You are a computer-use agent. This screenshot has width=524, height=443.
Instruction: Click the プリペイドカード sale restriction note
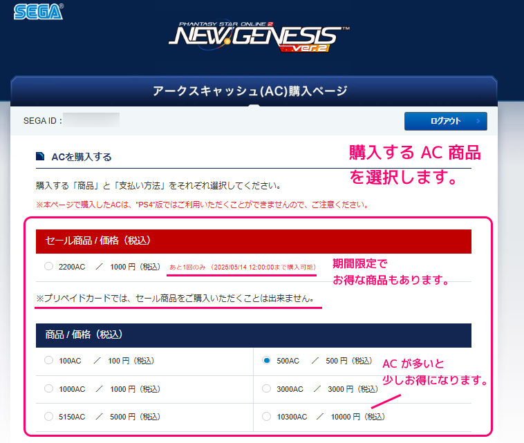tap(175, 299)
